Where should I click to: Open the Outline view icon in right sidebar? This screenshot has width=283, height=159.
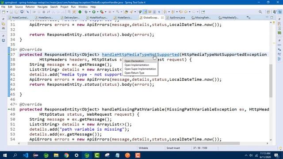[279, 59]
